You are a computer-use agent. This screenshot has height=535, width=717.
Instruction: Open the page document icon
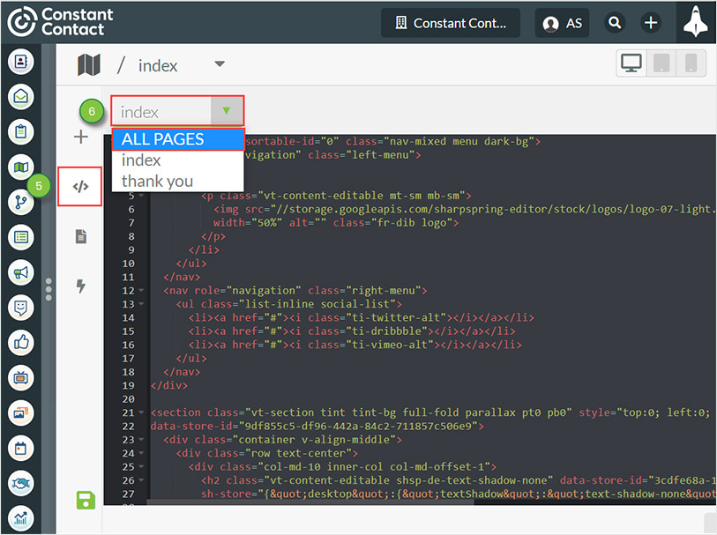click(x=80, y=235)
